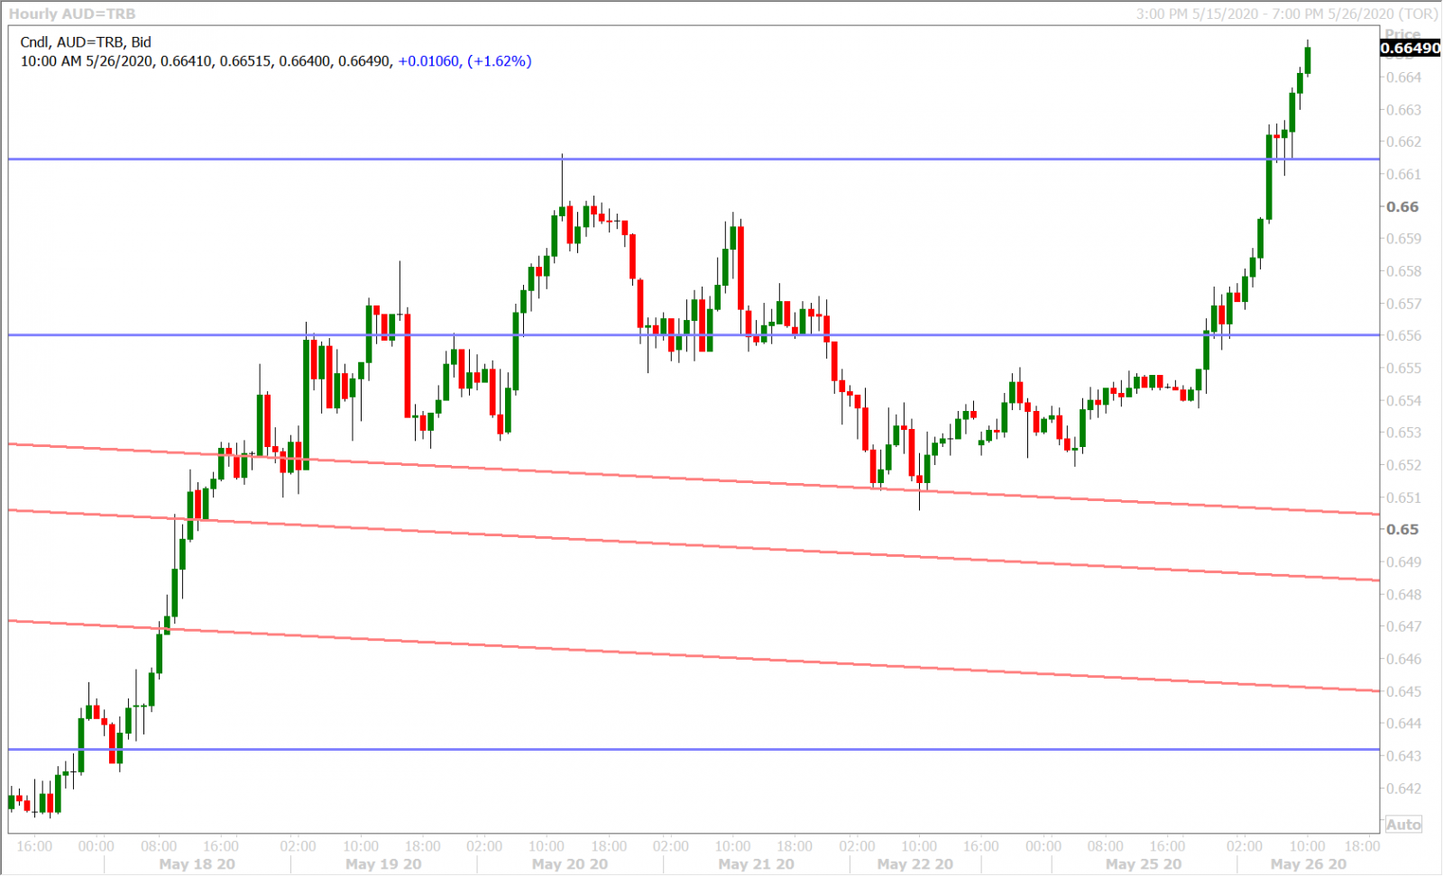
Task: Click the 0.663 price axis label
Action: point(1404,110)
